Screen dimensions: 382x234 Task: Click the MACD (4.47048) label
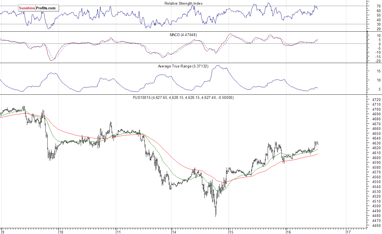pos(183,35)
